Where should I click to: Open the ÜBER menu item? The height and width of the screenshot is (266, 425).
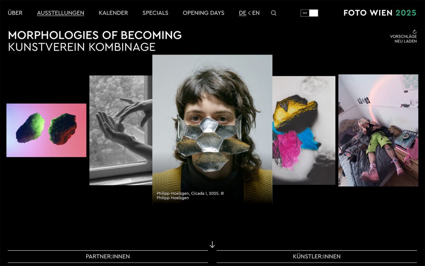point(15,13)
